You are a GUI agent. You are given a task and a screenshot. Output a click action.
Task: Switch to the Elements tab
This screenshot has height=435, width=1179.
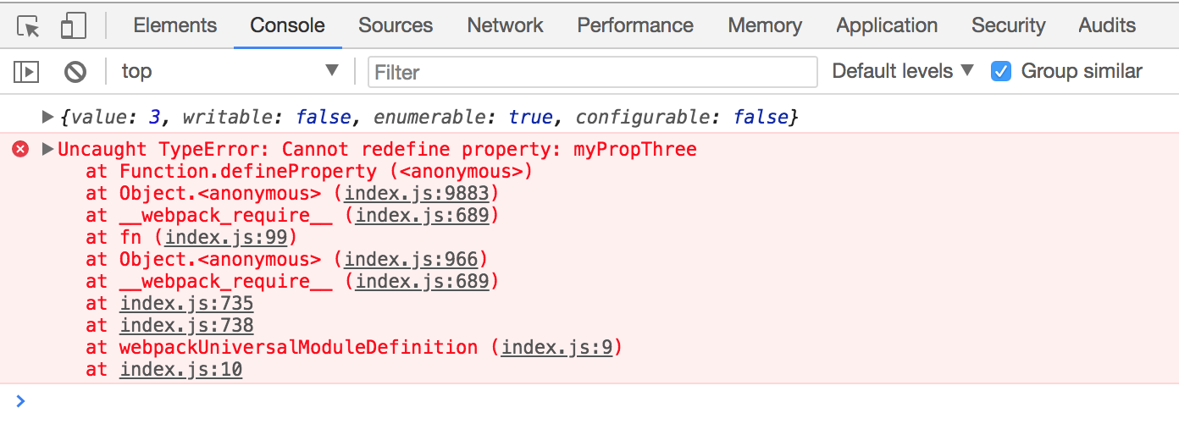pos(175,25)
